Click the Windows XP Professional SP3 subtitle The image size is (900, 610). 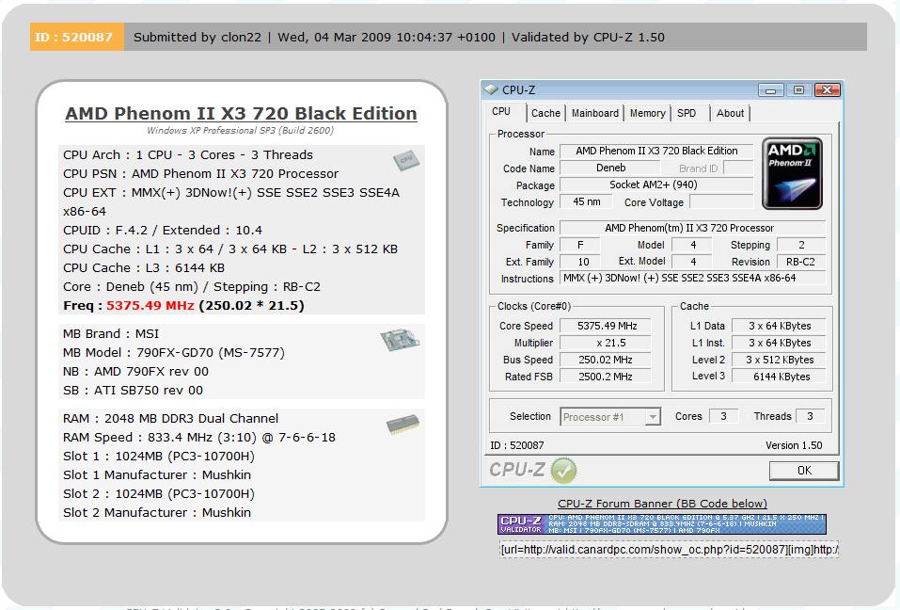[240, 131]
